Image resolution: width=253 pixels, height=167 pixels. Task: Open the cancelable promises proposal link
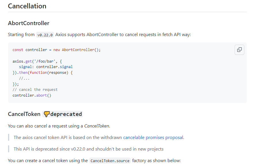[153, 138]
